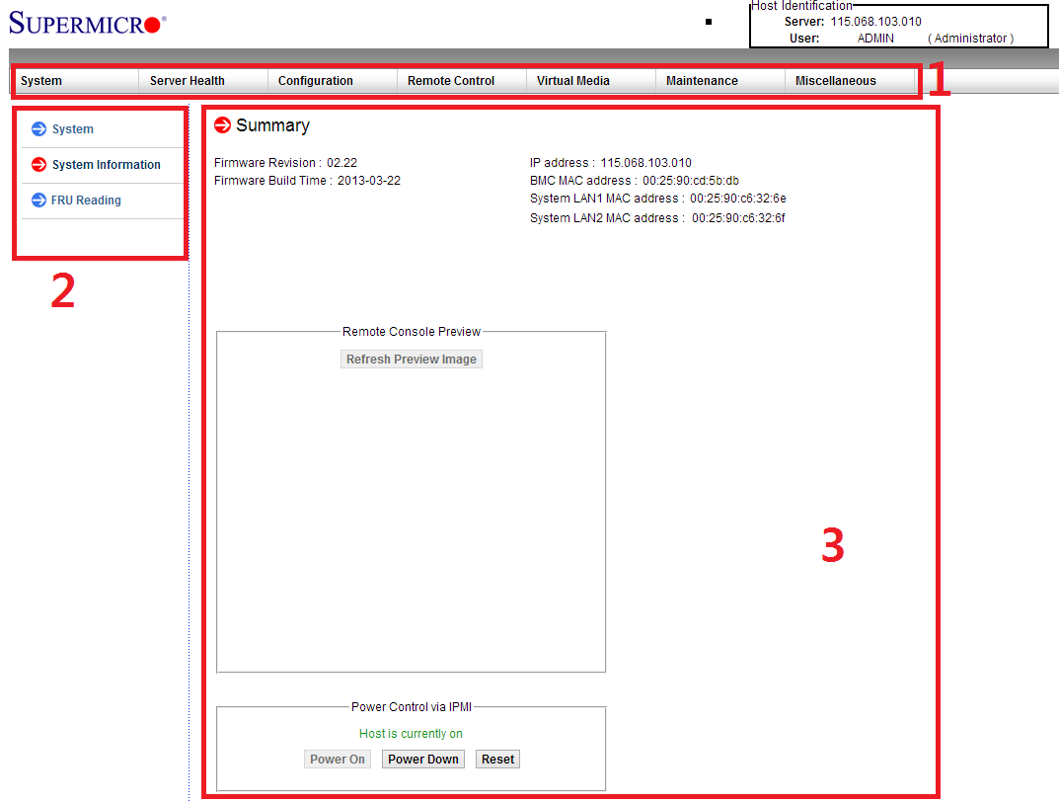Open the Remote Control menu

click(451, 81)
